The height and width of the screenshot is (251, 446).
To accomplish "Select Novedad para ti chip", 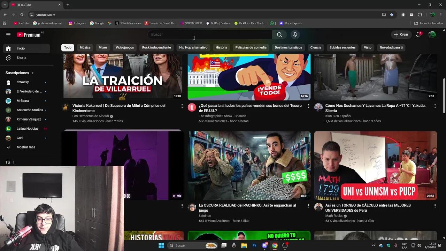I will [391, 47].
